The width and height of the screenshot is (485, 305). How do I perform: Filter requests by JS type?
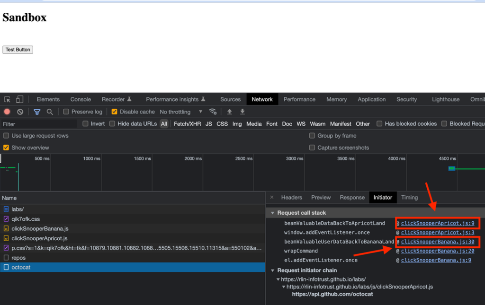tap(209, 124)
